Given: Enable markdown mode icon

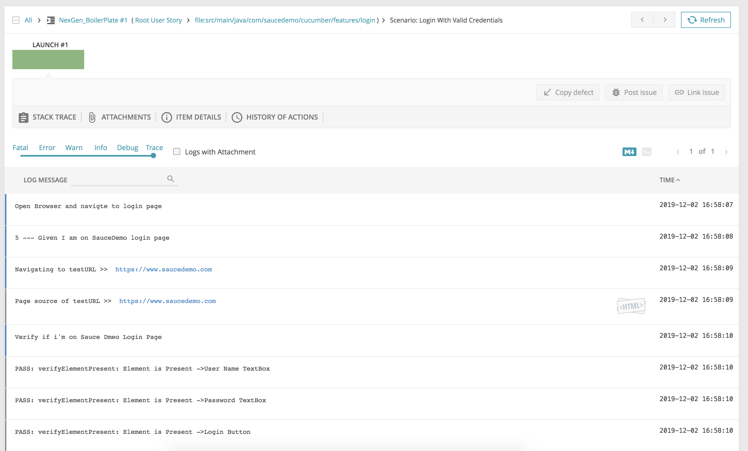Looking at the screenshot, I should (x=629, y=152).
